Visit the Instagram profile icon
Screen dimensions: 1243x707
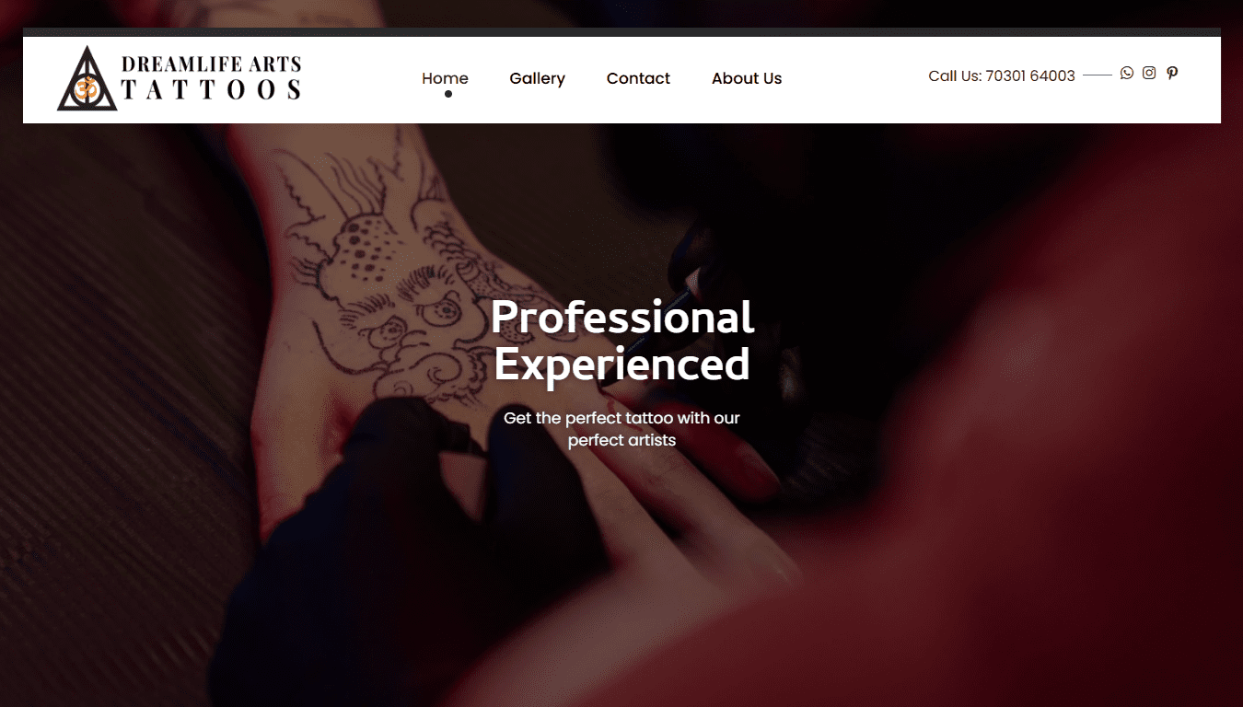click(1149, 73)
